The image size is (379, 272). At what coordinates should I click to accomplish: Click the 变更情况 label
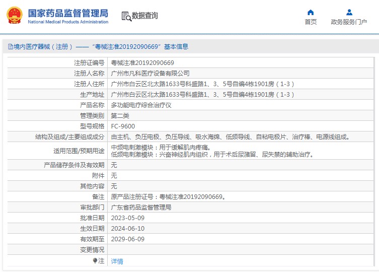click(92, 249)
